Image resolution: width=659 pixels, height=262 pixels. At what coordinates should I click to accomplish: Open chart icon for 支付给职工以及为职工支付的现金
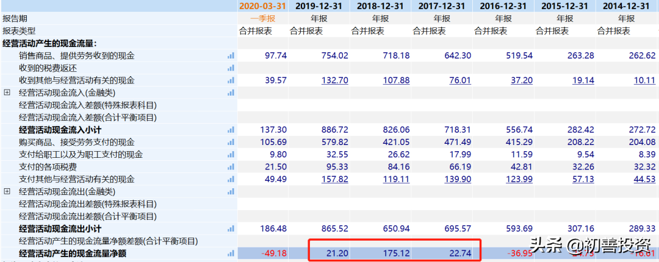pos(231,155)
